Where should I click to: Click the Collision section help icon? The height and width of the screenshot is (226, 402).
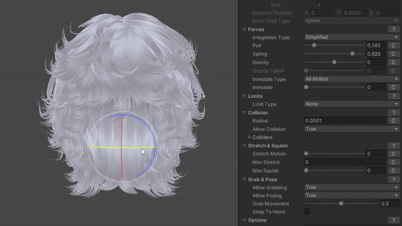(x=393, y=112)
